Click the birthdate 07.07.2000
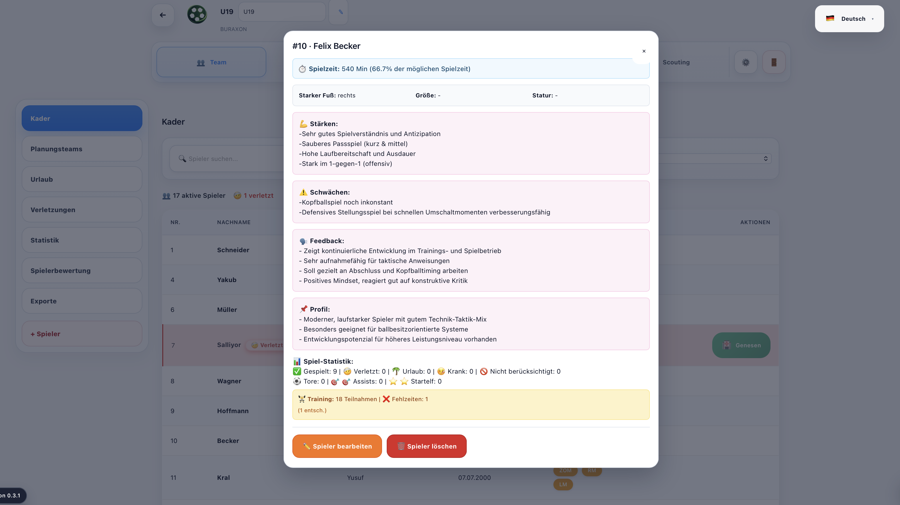 tap(474, 478)
